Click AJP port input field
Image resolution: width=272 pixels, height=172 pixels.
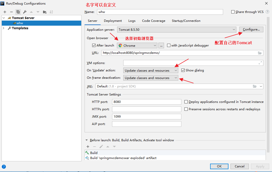[147, 124]
